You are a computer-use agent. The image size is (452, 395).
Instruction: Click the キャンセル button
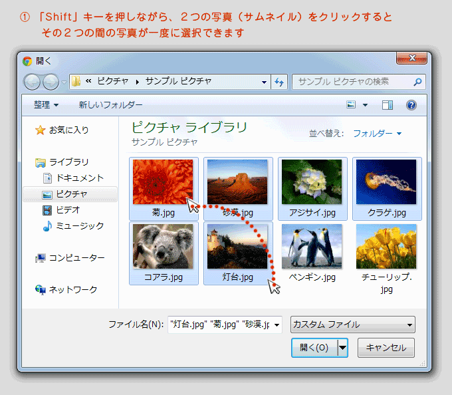[386, 347]
